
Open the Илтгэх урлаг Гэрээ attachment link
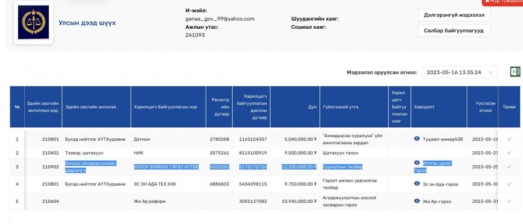pyautogui.click(x=437, y=163)
